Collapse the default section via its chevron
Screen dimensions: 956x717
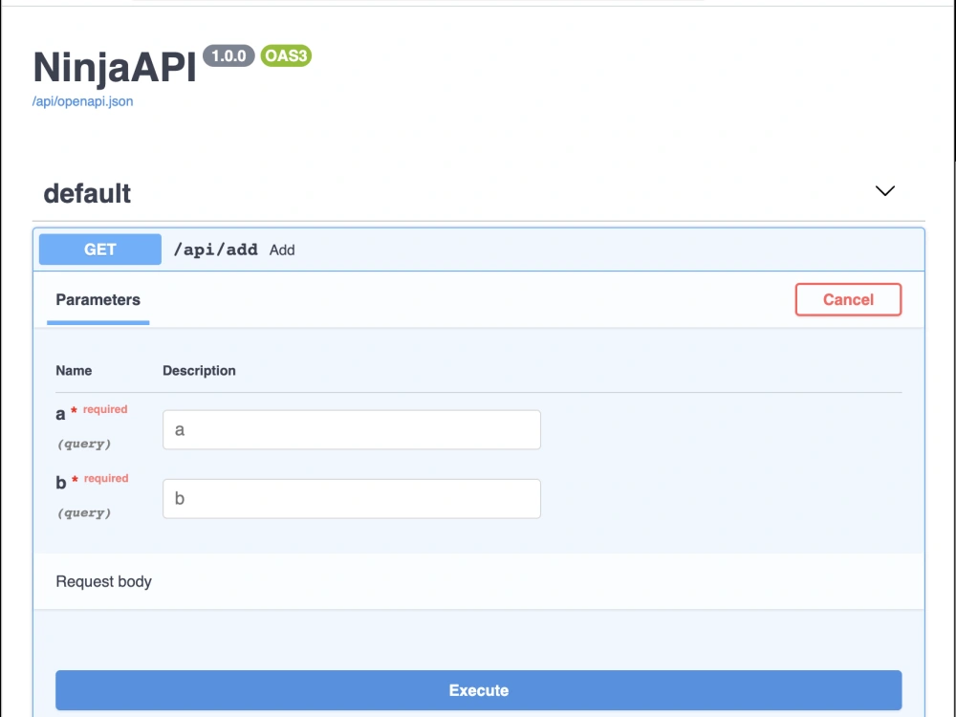pyautogui.click(x=884, y=191)
